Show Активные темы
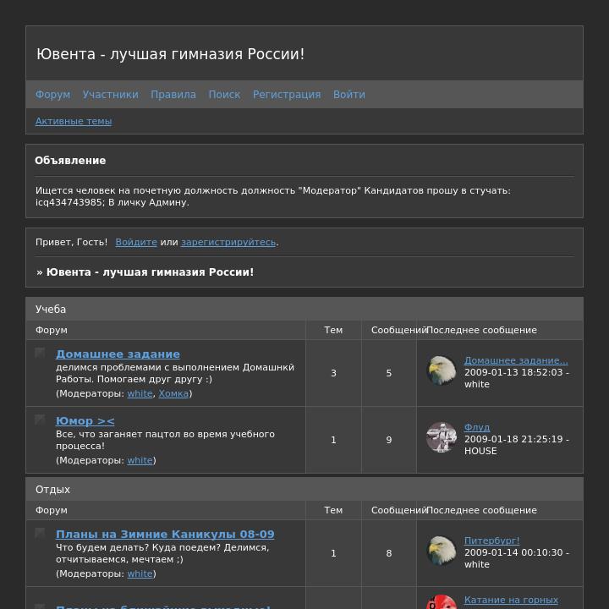The height and width of the screenshot is (609, 609). [x=74, y=121]
